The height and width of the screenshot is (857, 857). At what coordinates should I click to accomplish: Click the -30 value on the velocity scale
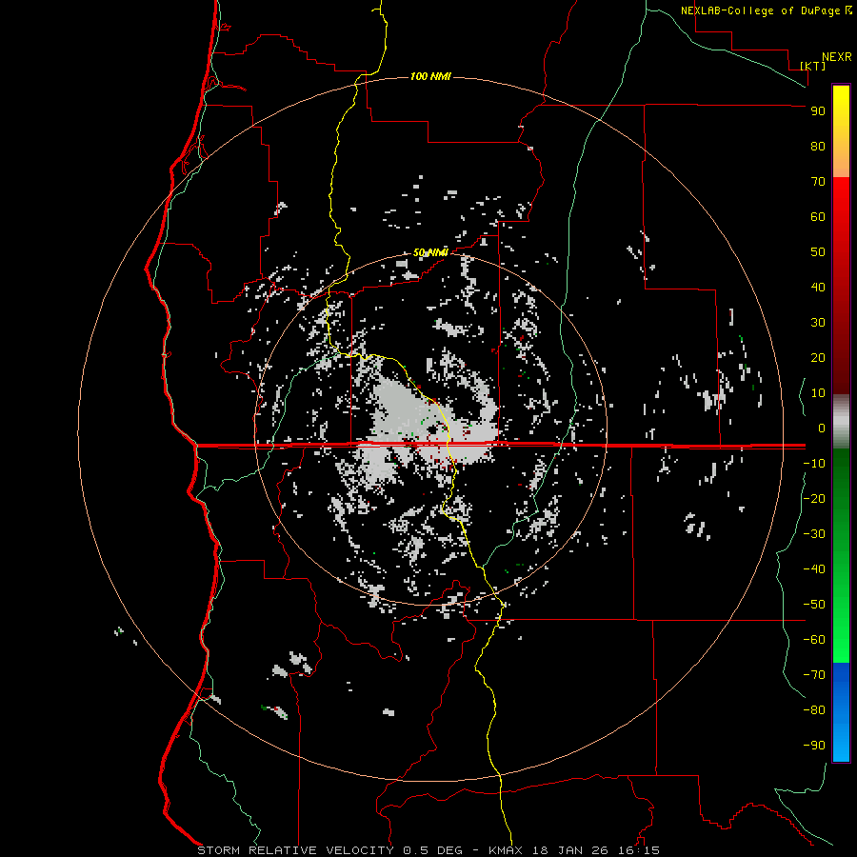(x=814, y=534)
